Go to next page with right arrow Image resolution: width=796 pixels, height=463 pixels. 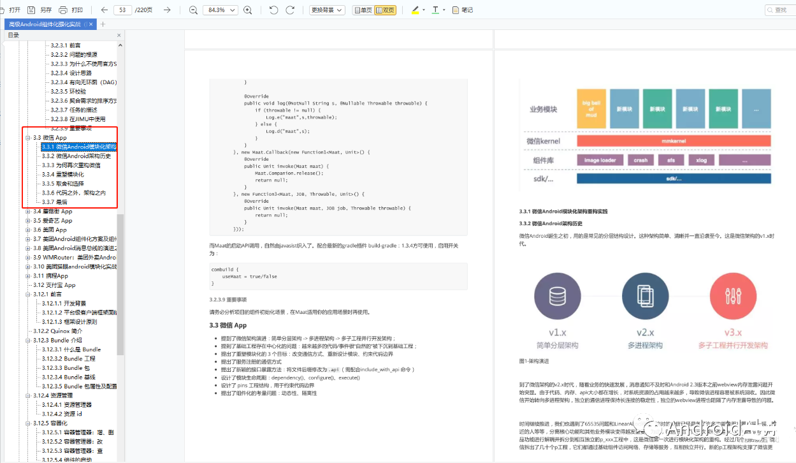[167, 10]
